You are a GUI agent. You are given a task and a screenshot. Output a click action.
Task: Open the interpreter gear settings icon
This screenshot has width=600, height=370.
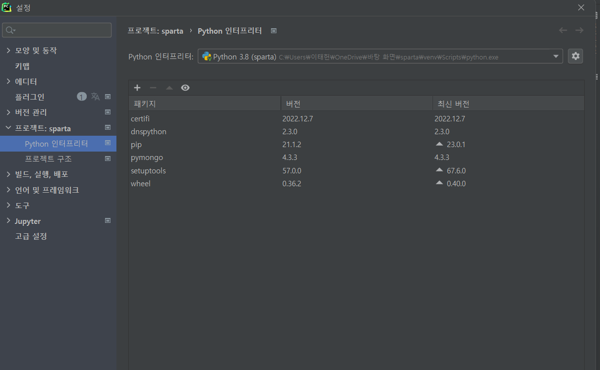(575, 56)
